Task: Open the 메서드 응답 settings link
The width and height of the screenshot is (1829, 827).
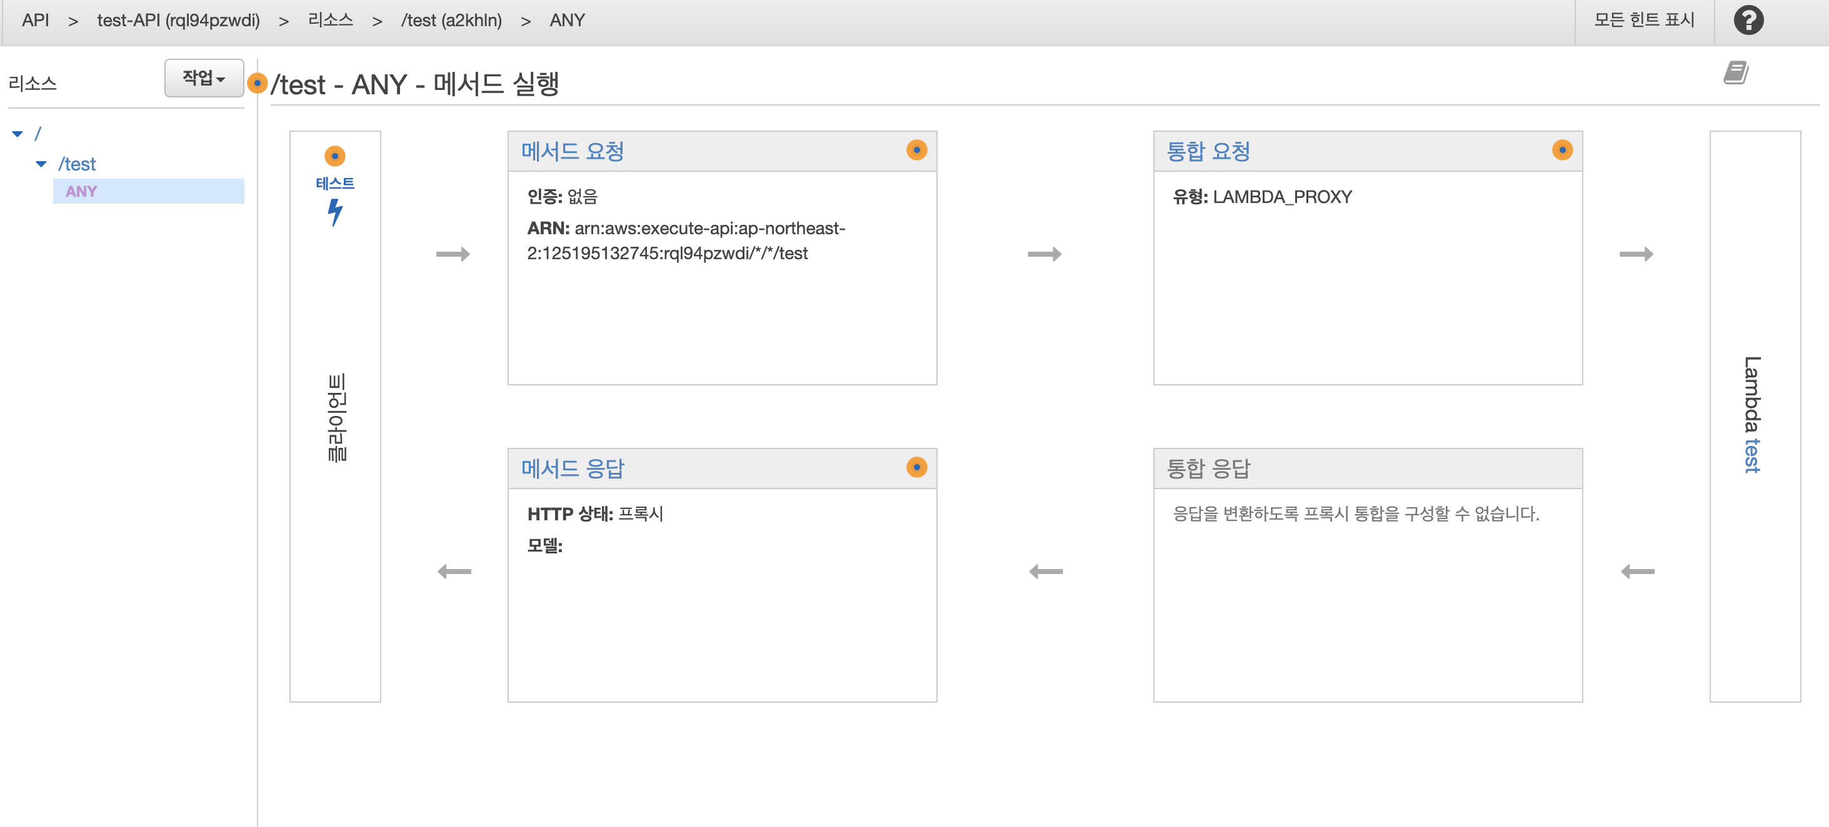Action: (573, 469)
